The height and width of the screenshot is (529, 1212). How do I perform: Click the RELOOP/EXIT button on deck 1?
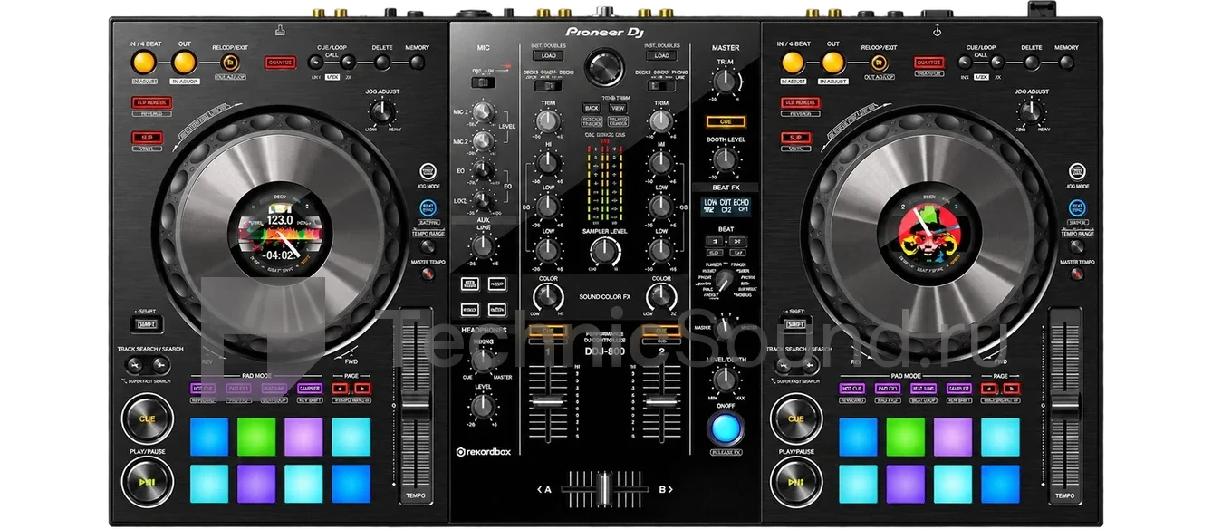coord(231,63)
